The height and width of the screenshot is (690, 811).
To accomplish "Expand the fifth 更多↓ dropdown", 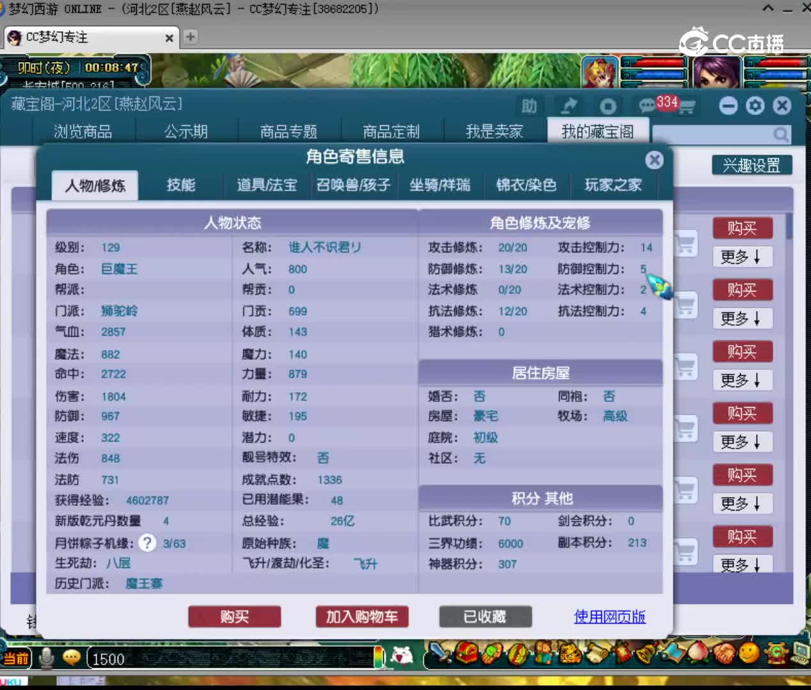I will pyautogui.click(x=742, y=503).
